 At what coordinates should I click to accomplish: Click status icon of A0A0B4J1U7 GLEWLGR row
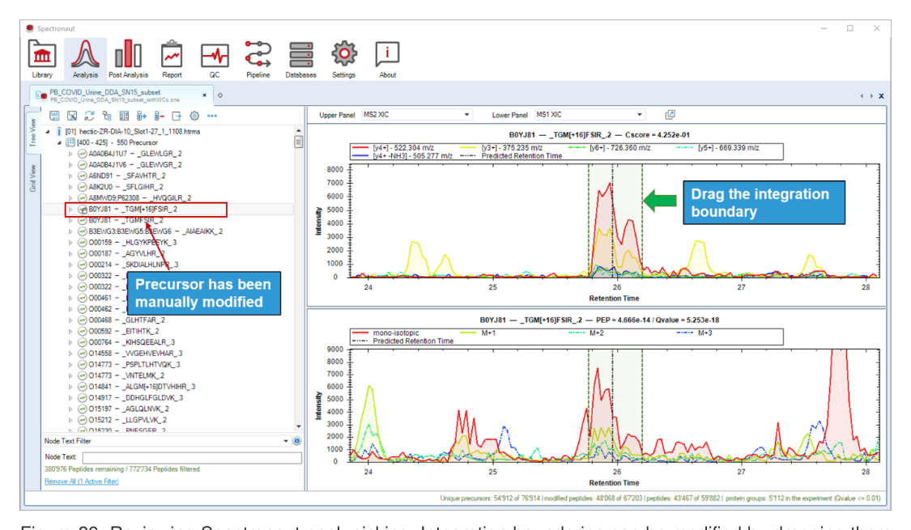coord(83,154)
